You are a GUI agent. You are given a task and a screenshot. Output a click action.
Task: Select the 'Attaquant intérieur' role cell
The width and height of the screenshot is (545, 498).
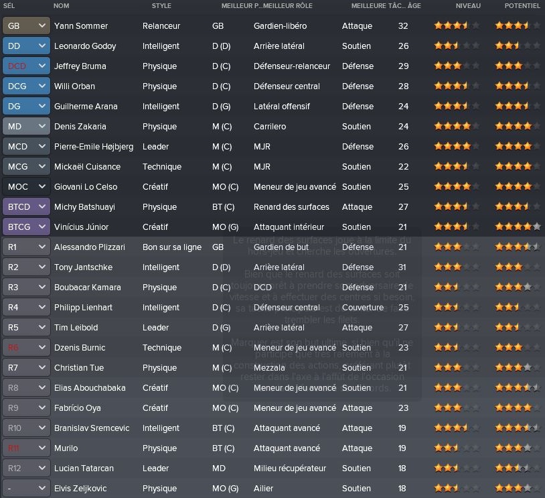pos(289,227)
